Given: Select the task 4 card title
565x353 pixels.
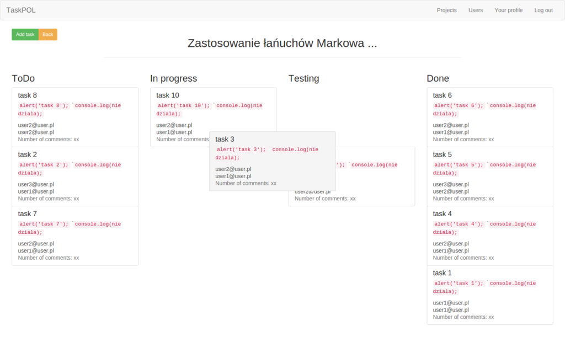Looking at the screenshot, I should pos(442,213).
